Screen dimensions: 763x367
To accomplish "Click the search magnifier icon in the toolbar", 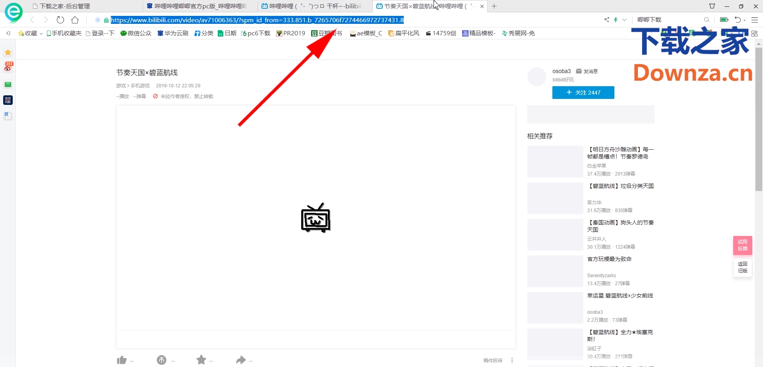I will pyautogui.click(x=707, y=19).
